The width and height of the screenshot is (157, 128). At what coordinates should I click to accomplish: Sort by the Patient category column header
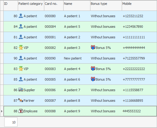[31, 5]
